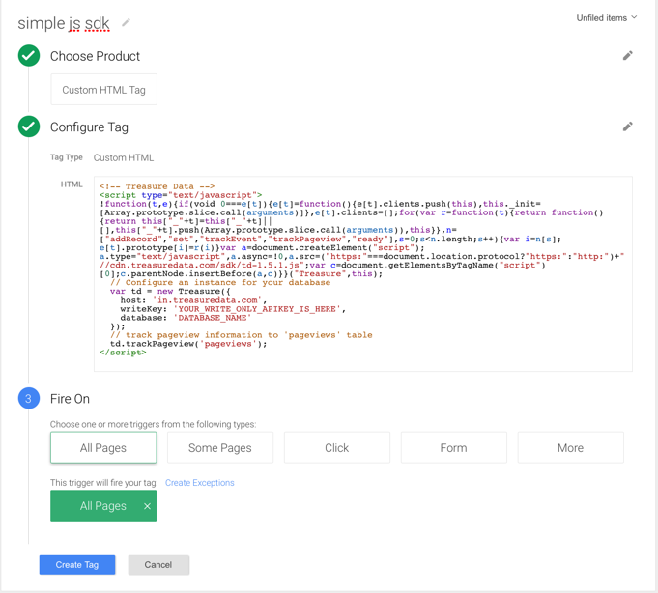This screenshot has height=593, width=658.
Task: Click the 'in.treasuredata.com' host value
Action: coord(208,300)
